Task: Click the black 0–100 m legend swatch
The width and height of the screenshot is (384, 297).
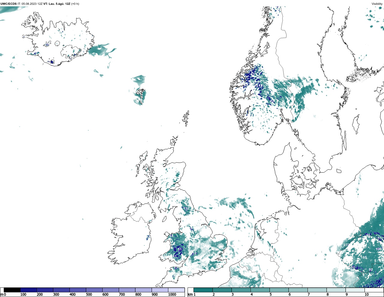Action: pyautogui.click(x=12, y=290)
